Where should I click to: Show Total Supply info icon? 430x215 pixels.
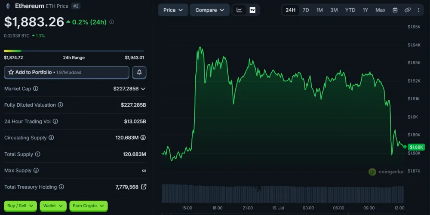(37, 154)
